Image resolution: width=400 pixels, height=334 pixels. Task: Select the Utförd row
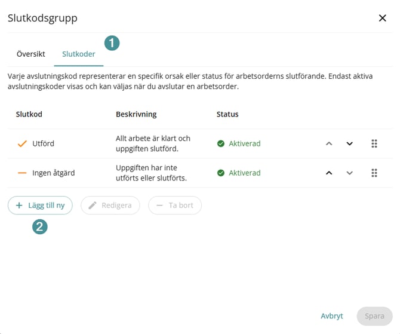coord(200,143)
